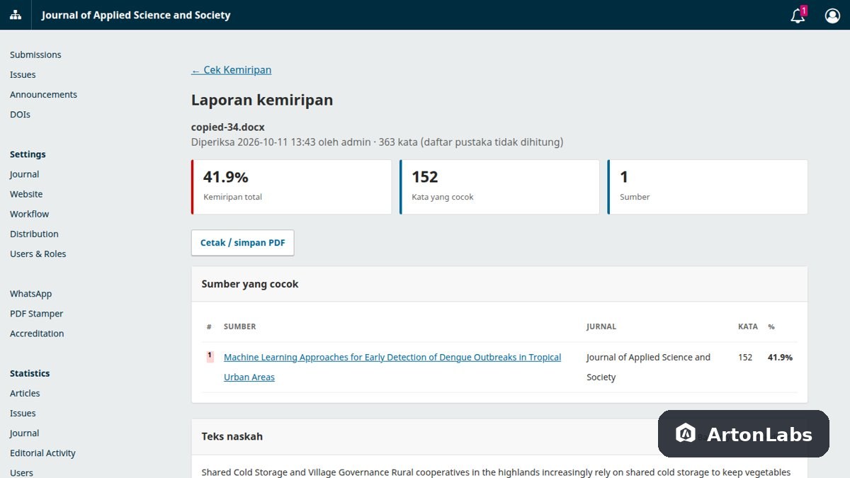Image resolution: width=850 pixels, height=478 pixels.
Task: Open Distribution settings
Action: click(x=34, y=234)
